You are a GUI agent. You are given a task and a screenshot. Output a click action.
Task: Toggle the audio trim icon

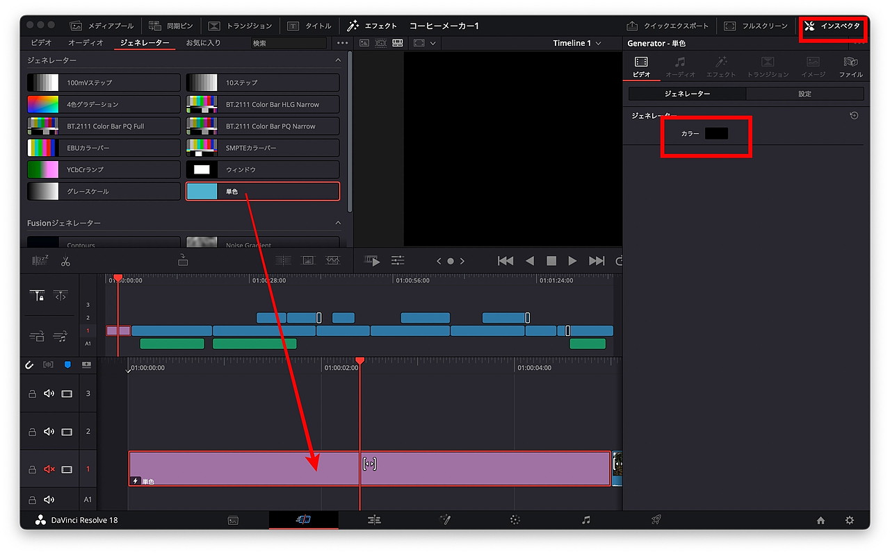tap(49, 364)
